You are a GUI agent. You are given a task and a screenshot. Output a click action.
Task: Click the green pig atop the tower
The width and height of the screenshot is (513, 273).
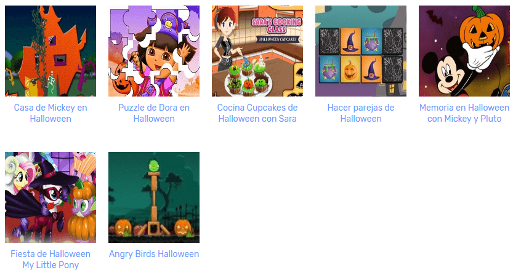(154, 166)
